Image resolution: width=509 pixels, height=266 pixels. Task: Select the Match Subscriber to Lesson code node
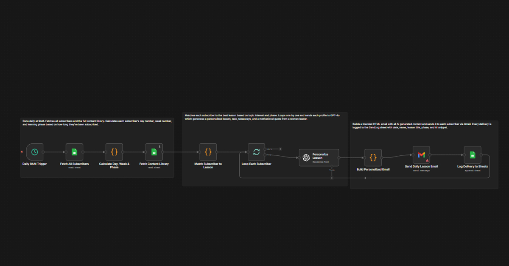(x=208, y=152)
